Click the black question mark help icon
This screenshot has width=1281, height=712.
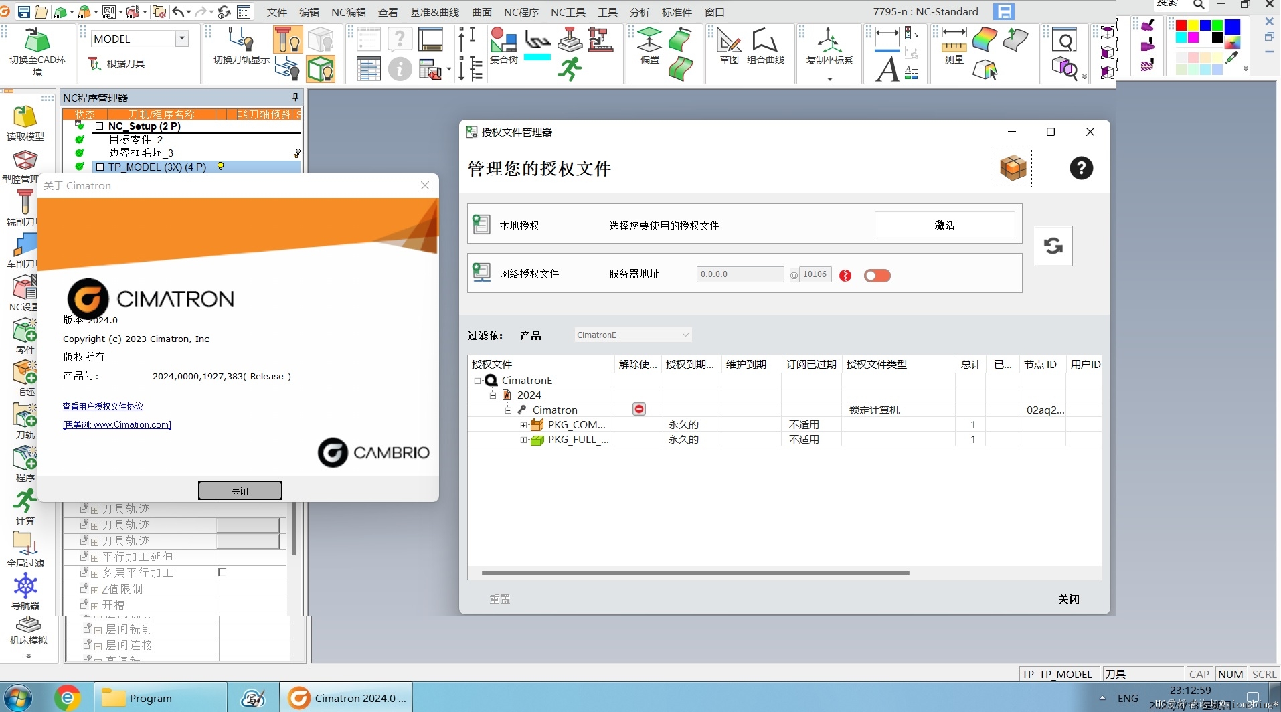point(1081,168)
